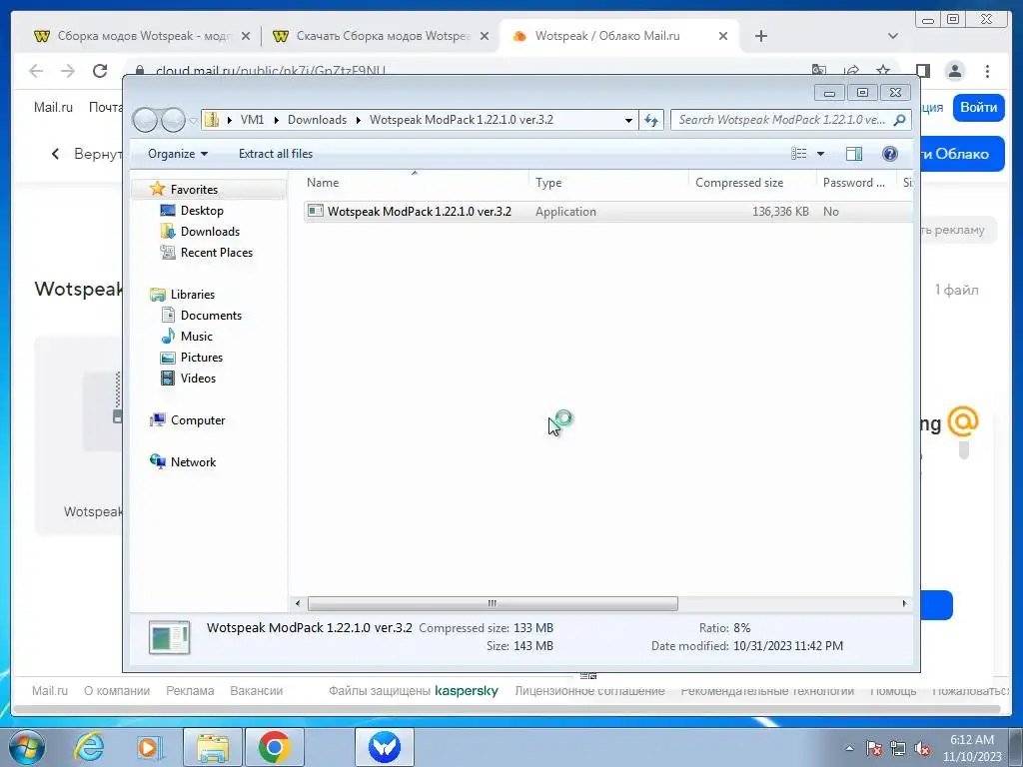The width and height of the screenshot is (1023, 767).
Task: Click the horizontal scrollbar thumb
Action: click(x=493, y=603)
